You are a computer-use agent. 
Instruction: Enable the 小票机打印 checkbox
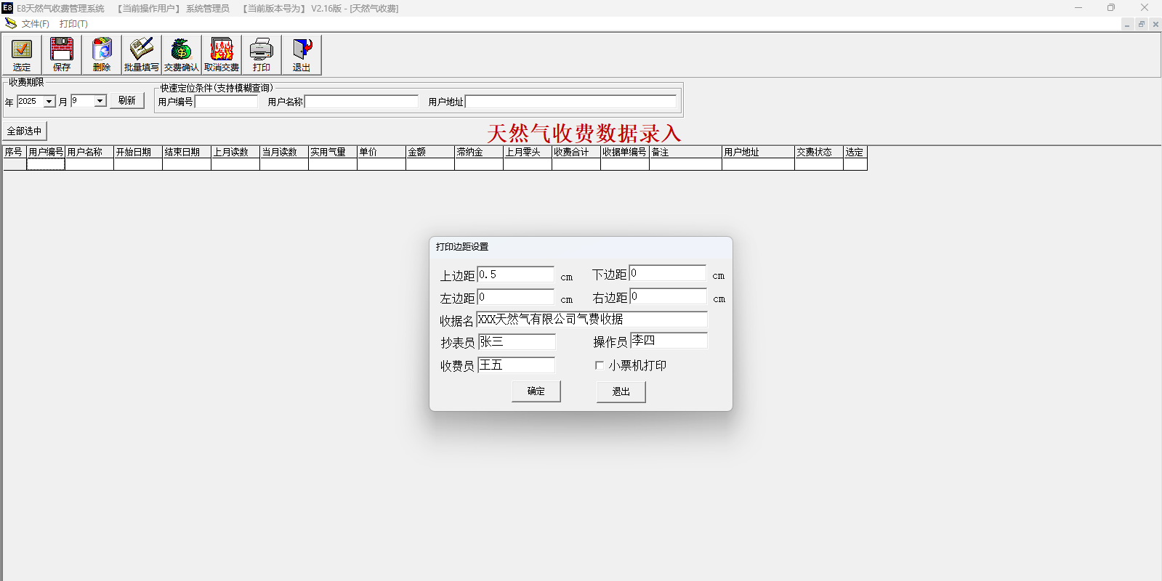click(x=600, y=365)
